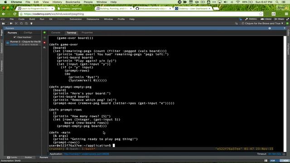Open the Apple menu
This screenshot has width=290, height=163.
click(x=5, y=2)
